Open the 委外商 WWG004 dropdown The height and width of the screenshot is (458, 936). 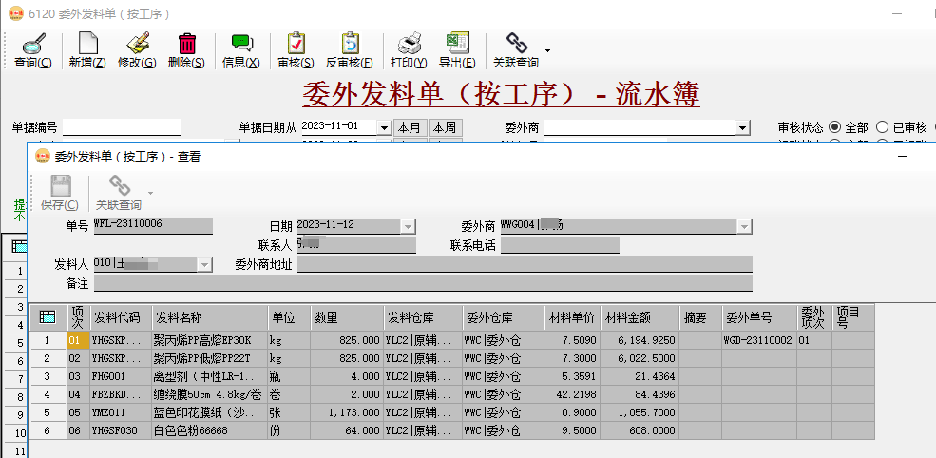[x=744, y=226]
